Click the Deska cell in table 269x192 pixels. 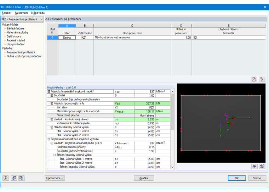pos(67,38)
